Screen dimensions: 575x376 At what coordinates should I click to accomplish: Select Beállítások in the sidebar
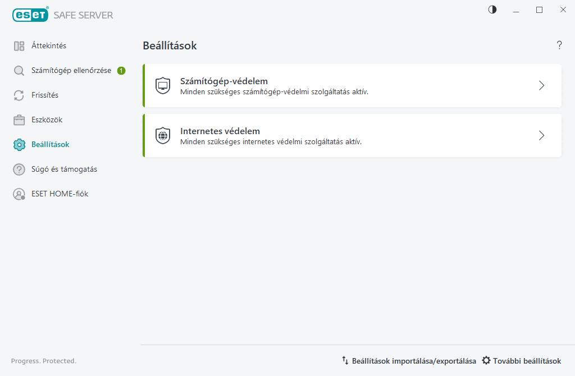coord(50,145)
